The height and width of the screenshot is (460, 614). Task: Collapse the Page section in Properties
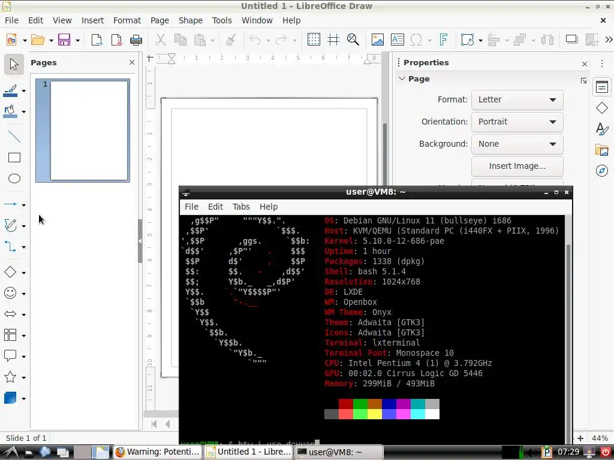point(402,78)
